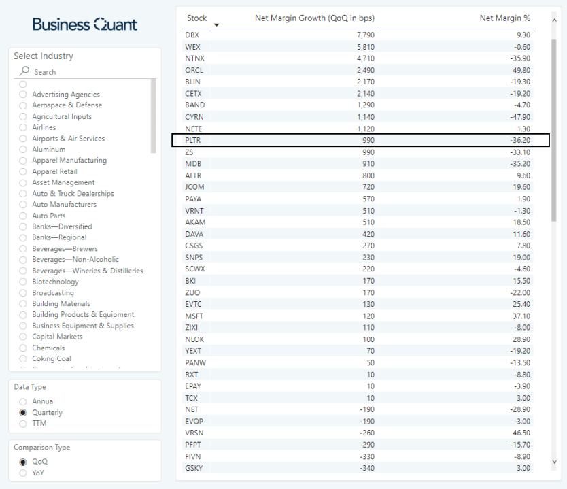Viewport: 567px width, 489px height.
Task: Sort by Net Margin Growth column header
Action: pyautogui.click(x=315, y=18)
